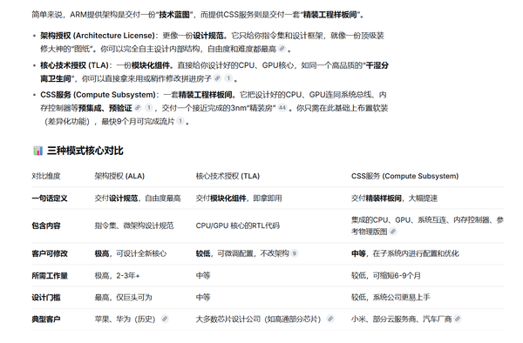The height and width of the screenshot is (343, 523).
Task: Open source link icon after 苹果、华为 (历史)
Action: tap(165, 319)
